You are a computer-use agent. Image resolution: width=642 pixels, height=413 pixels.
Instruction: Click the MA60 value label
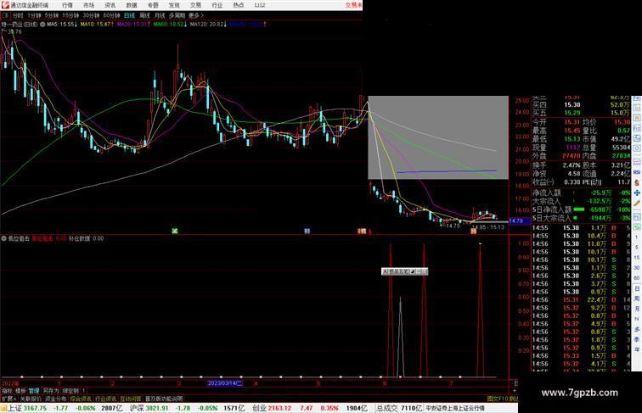click(x=170, y=25)
